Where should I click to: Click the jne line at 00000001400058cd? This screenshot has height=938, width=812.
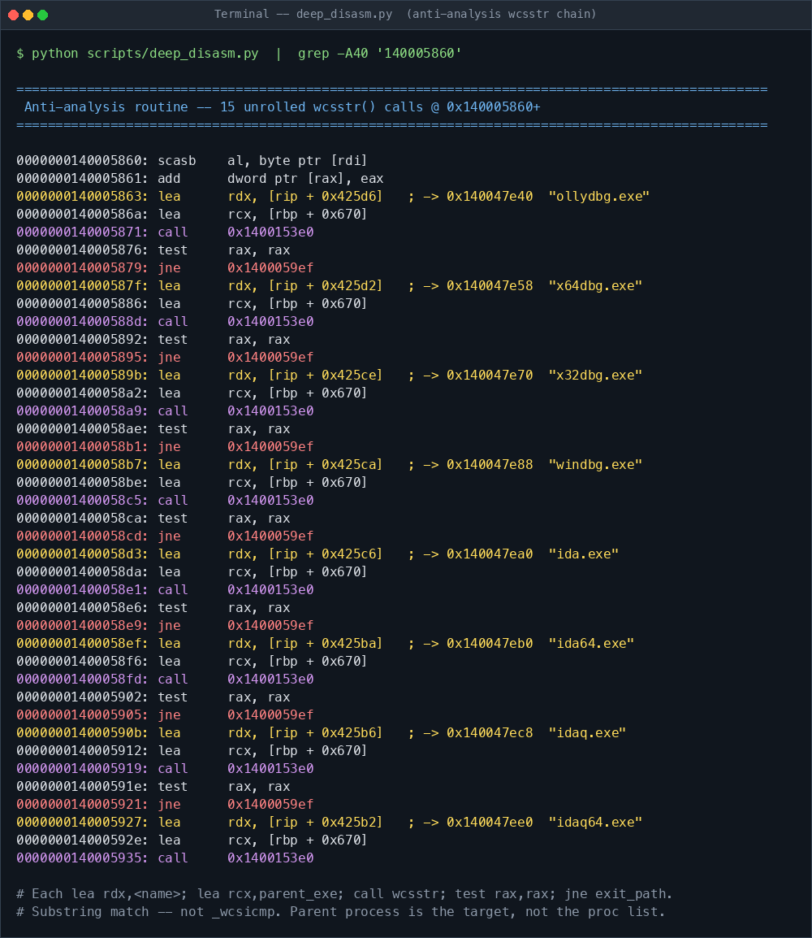click(x=165, y=536)
